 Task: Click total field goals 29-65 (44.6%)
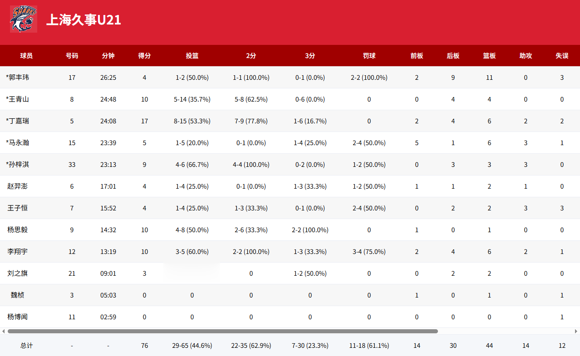tap(192, 346)
